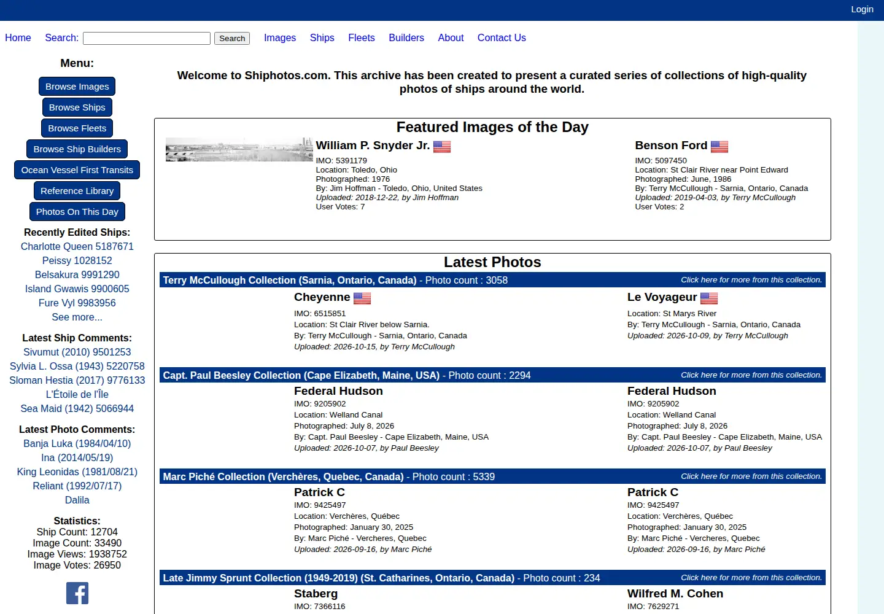Open the Fleets navigation item
884x614 pixels.
coord(362,37)
